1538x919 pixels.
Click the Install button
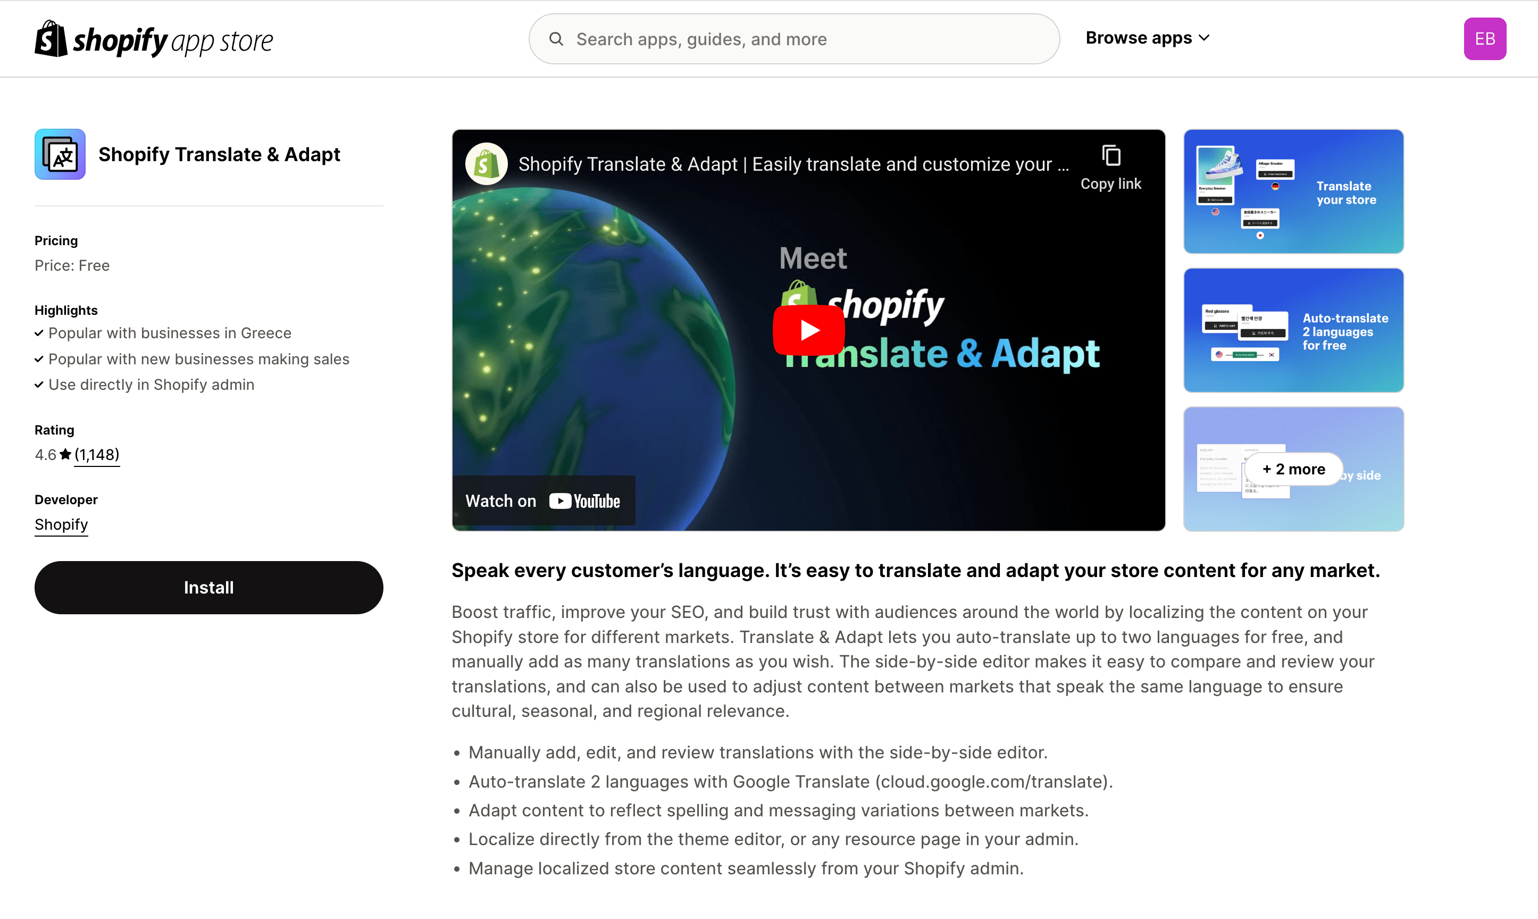[x=208, y=588]
